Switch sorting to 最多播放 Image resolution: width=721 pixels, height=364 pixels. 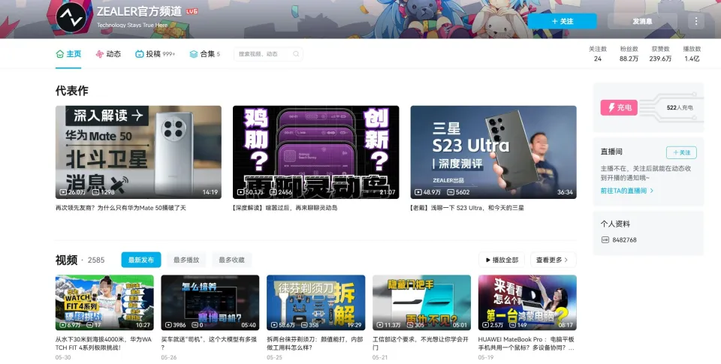point(186,260)
